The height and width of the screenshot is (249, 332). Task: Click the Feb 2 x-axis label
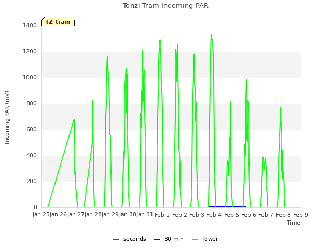point(179,215)
